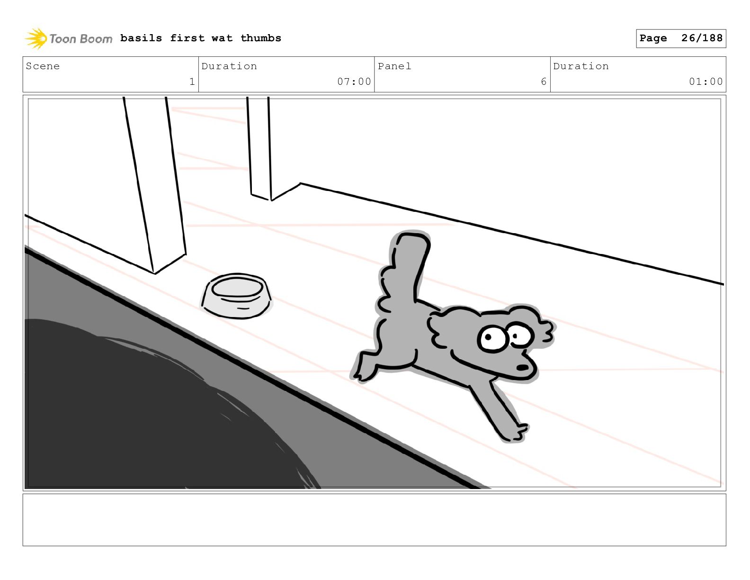The width and height of the screenshot is (750, 580).
Task: Click the Duration label beside Panel
Action: point(581,66)
